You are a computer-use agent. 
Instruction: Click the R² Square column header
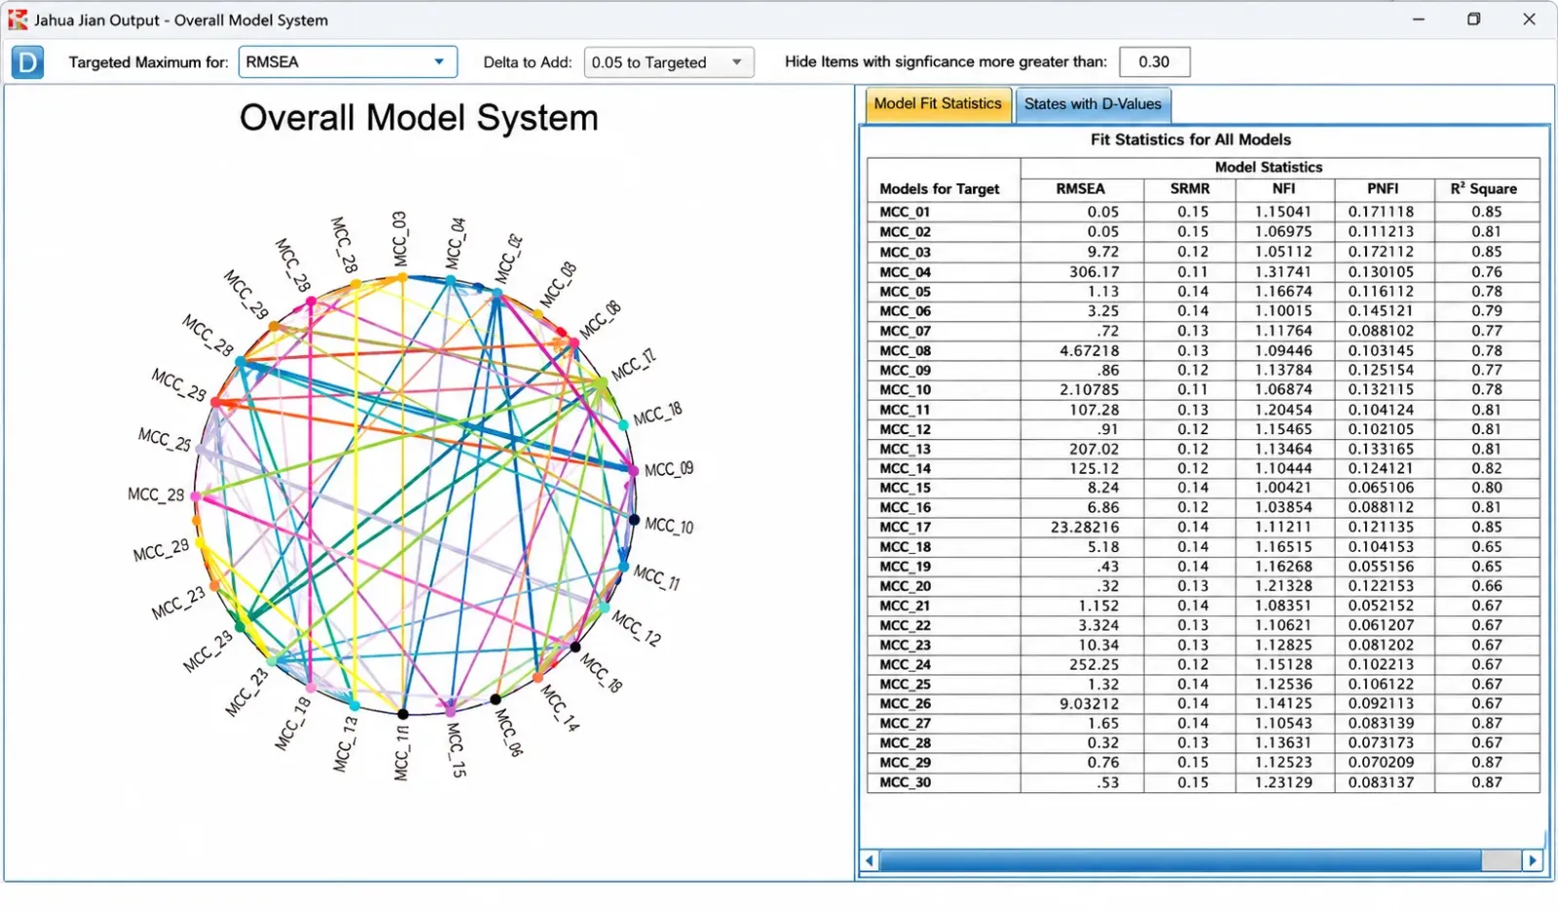[1484, 189]
